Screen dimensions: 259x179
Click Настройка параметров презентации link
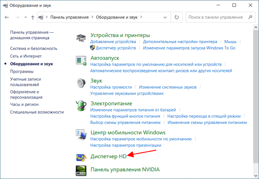click(x=126, y=145)
